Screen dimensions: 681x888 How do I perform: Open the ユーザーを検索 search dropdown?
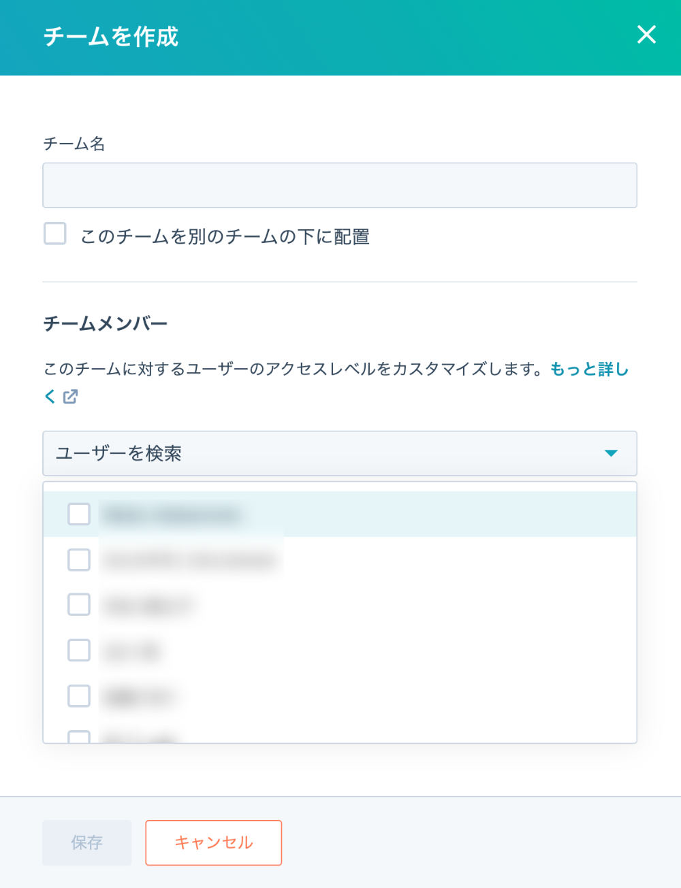[x=340, y=453]
